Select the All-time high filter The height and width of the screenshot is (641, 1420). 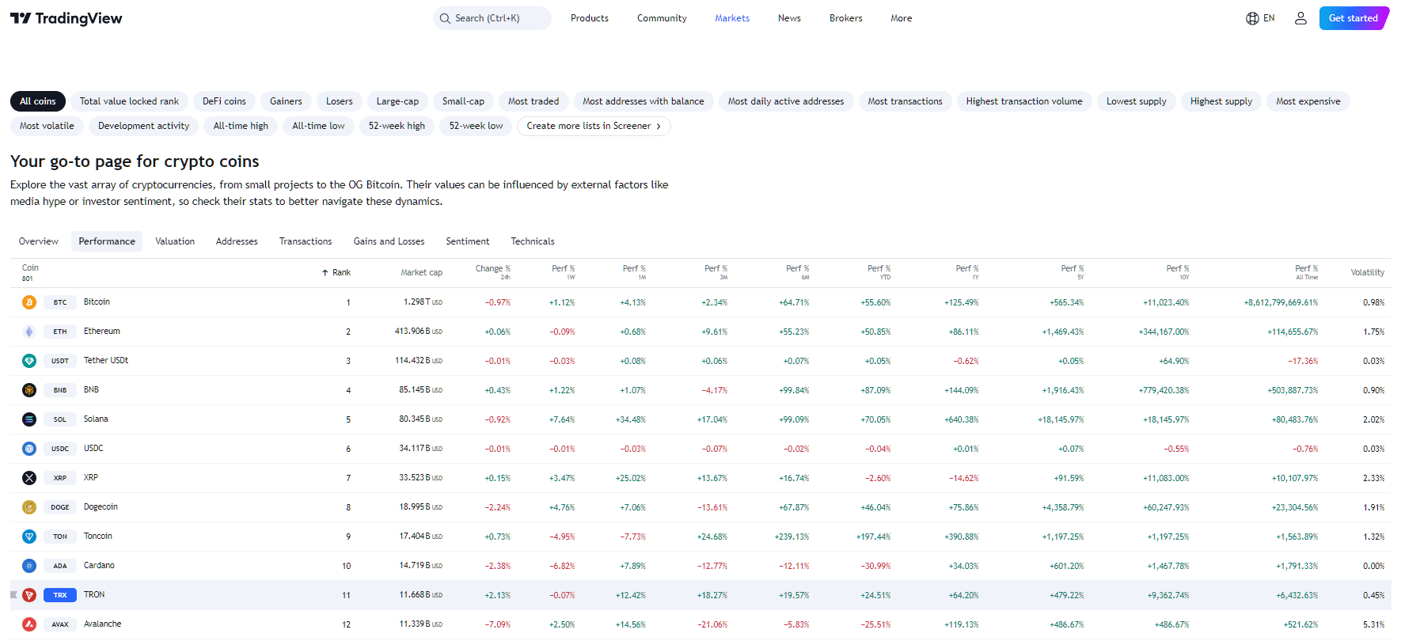241,126
